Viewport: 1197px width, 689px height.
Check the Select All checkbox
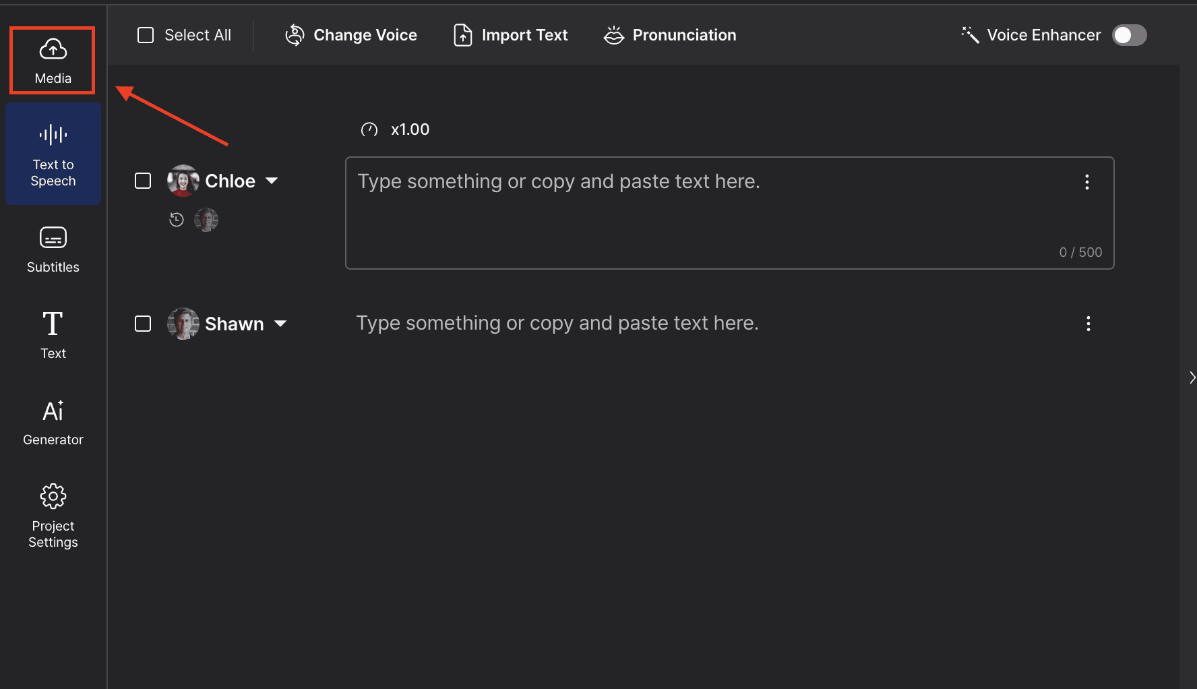click(145, 34)
